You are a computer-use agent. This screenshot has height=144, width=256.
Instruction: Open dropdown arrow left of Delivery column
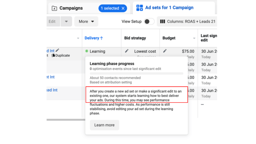pyautogui.click(x=78, y=38)
